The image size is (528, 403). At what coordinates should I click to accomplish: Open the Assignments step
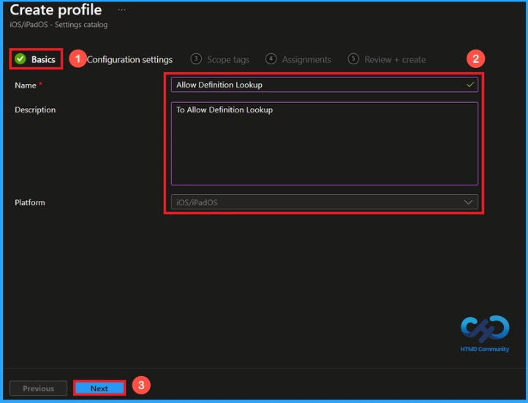pyautogui.click(x=298, y=59)
